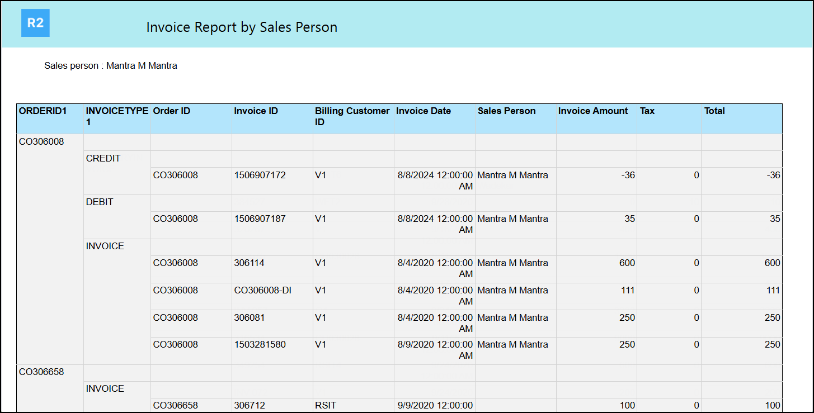This screenshot has width=814, height=413.
Task: Select the Invoice Amount column header
Action: click(x=593, y=111)
